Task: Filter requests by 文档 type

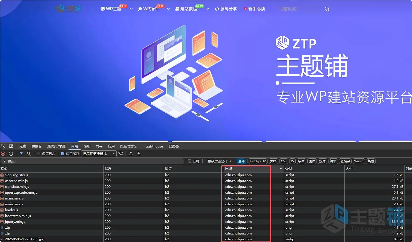Action: tap(273, 161)
